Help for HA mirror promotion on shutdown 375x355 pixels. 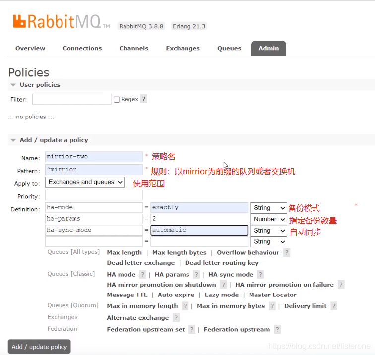pos(223,285)
